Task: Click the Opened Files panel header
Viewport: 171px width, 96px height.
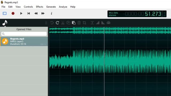Action: coord(24,29)
